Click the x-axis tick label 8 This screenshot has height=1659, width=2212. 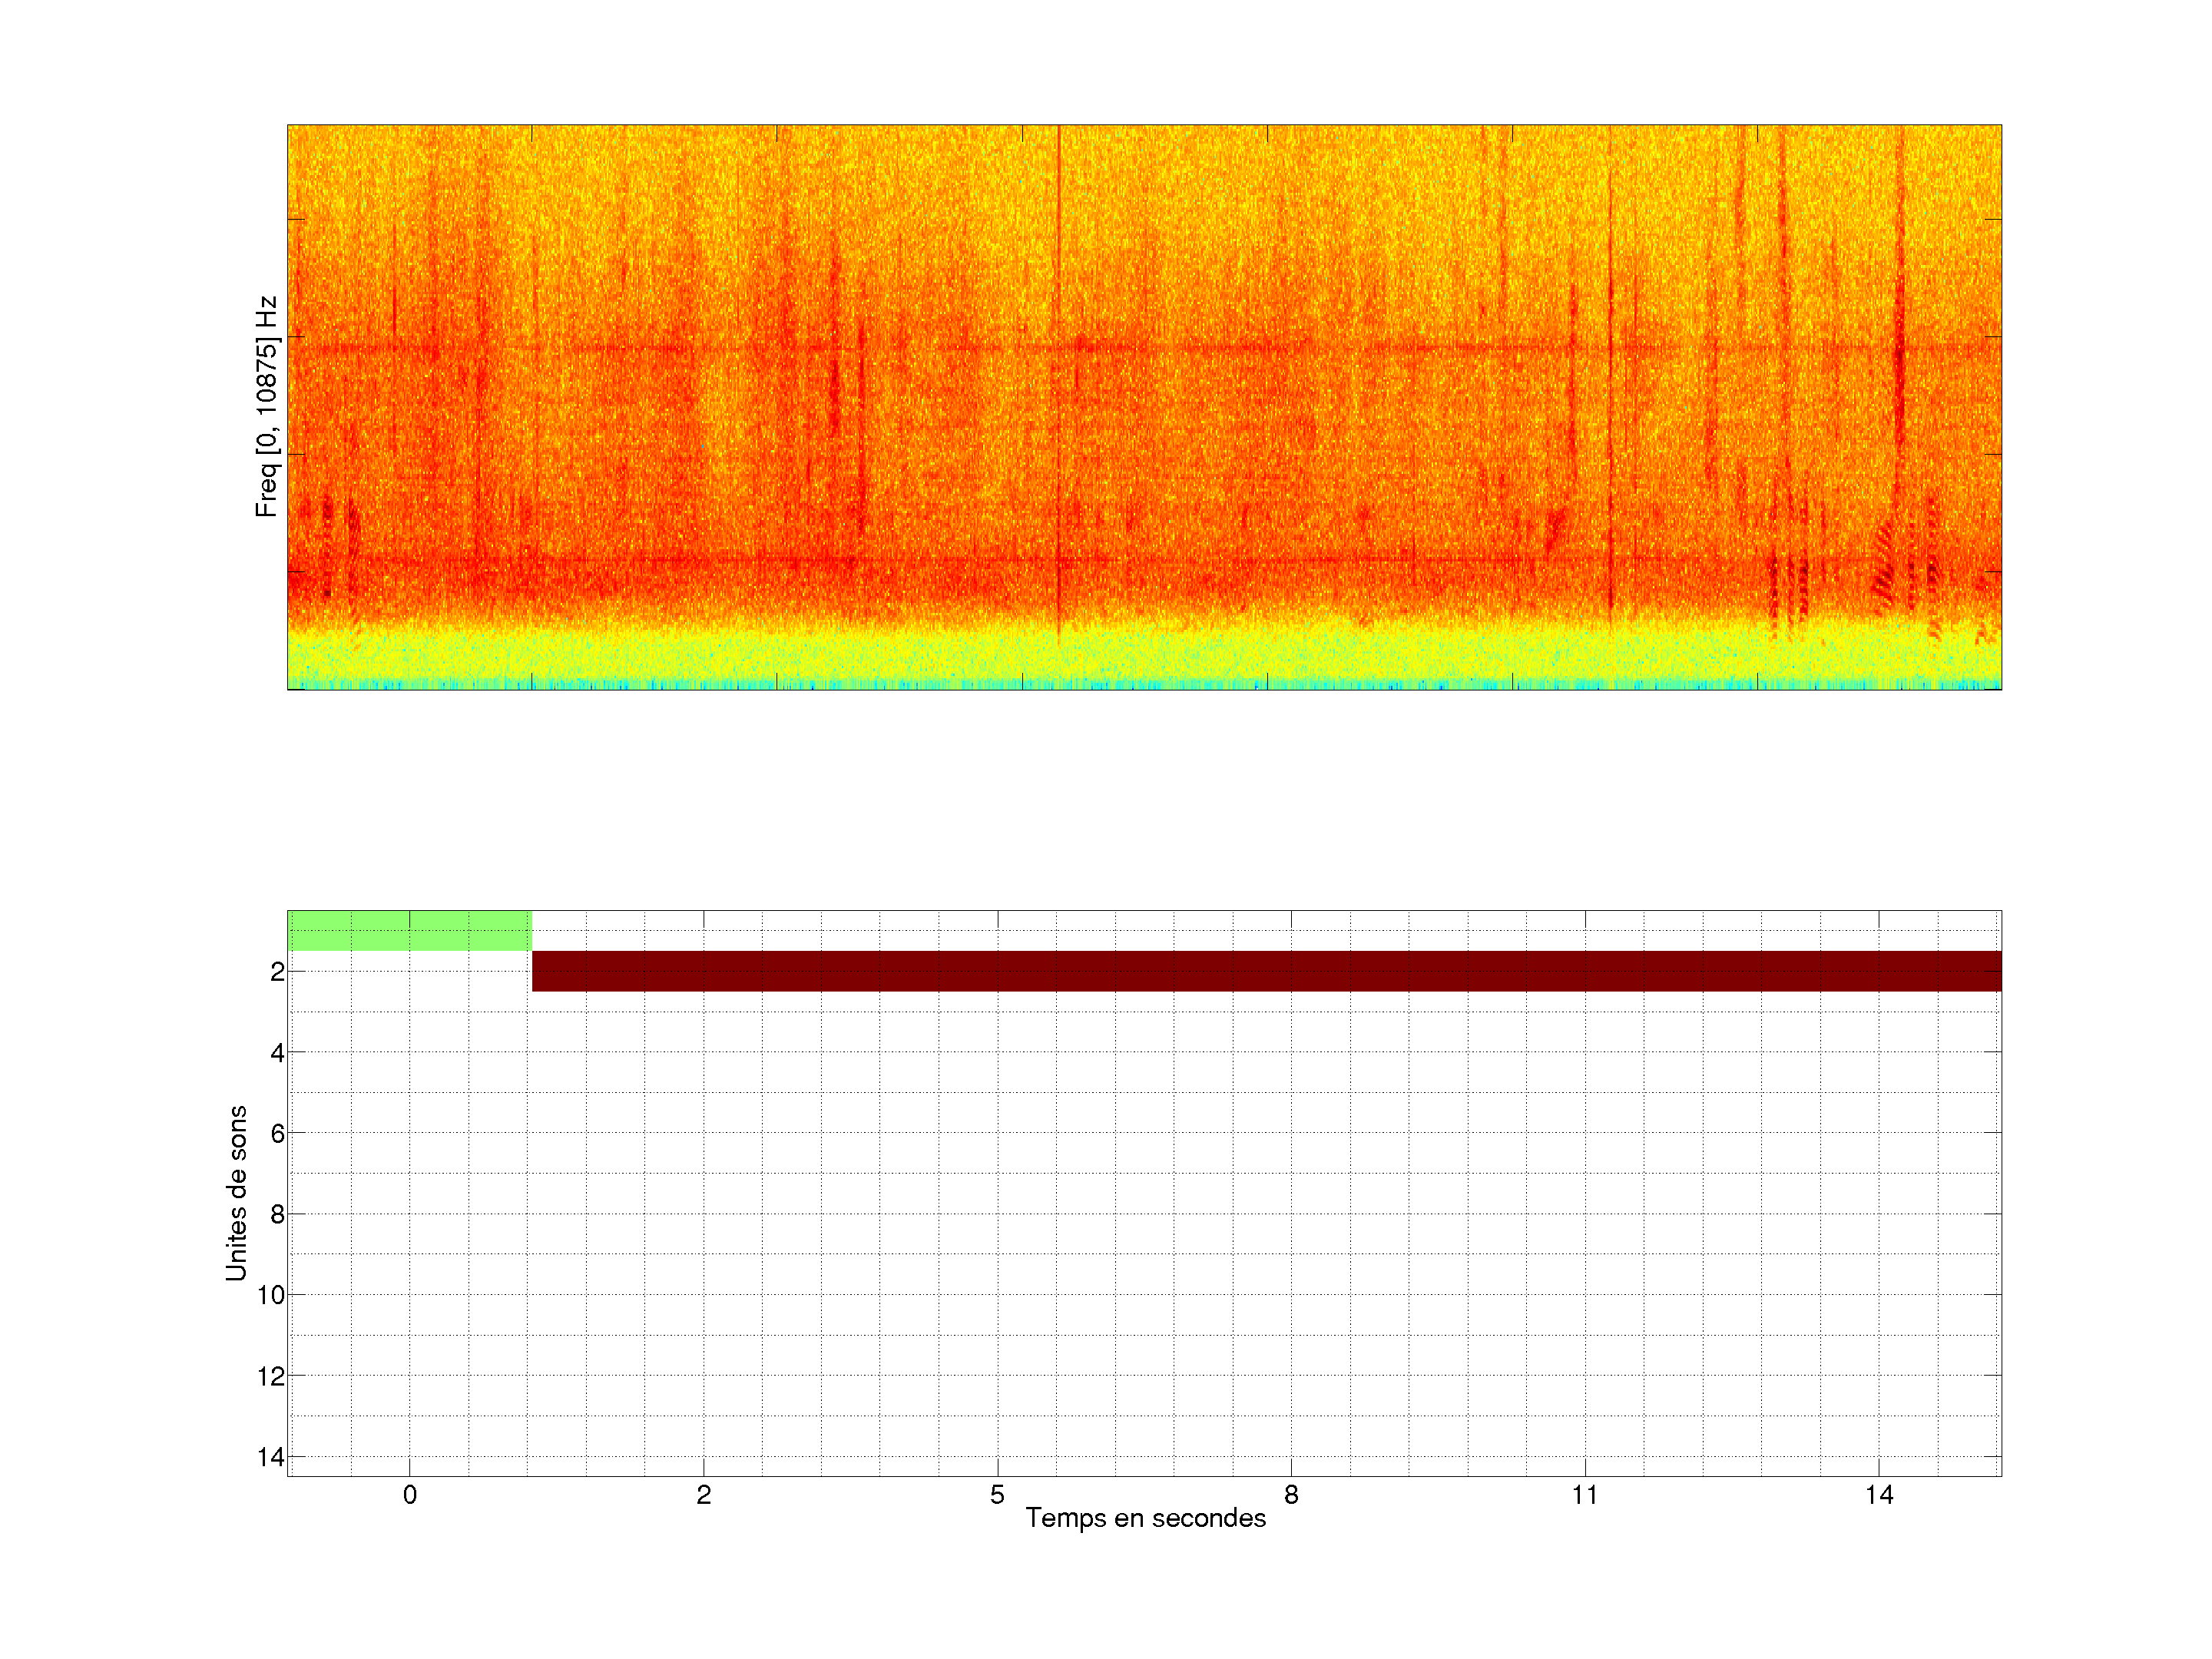coord(1291,1495)
